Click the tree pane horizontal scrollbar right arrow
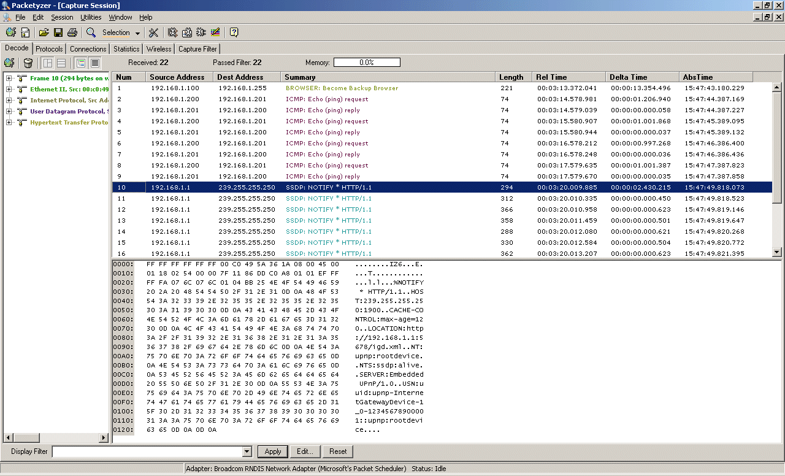 tap(104, 438)
